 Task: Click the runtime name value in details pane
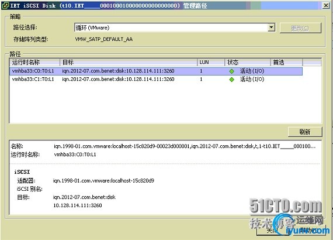click(75, 155)
